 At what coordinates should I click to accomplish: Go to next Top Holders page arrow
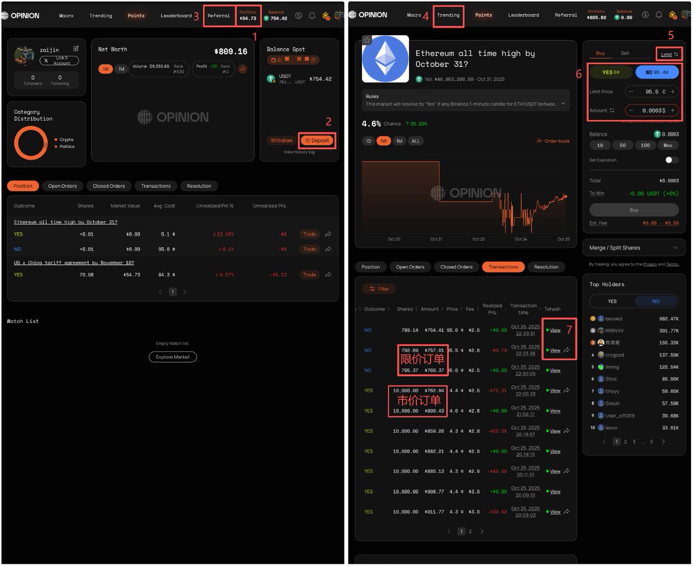coord(663,442)
